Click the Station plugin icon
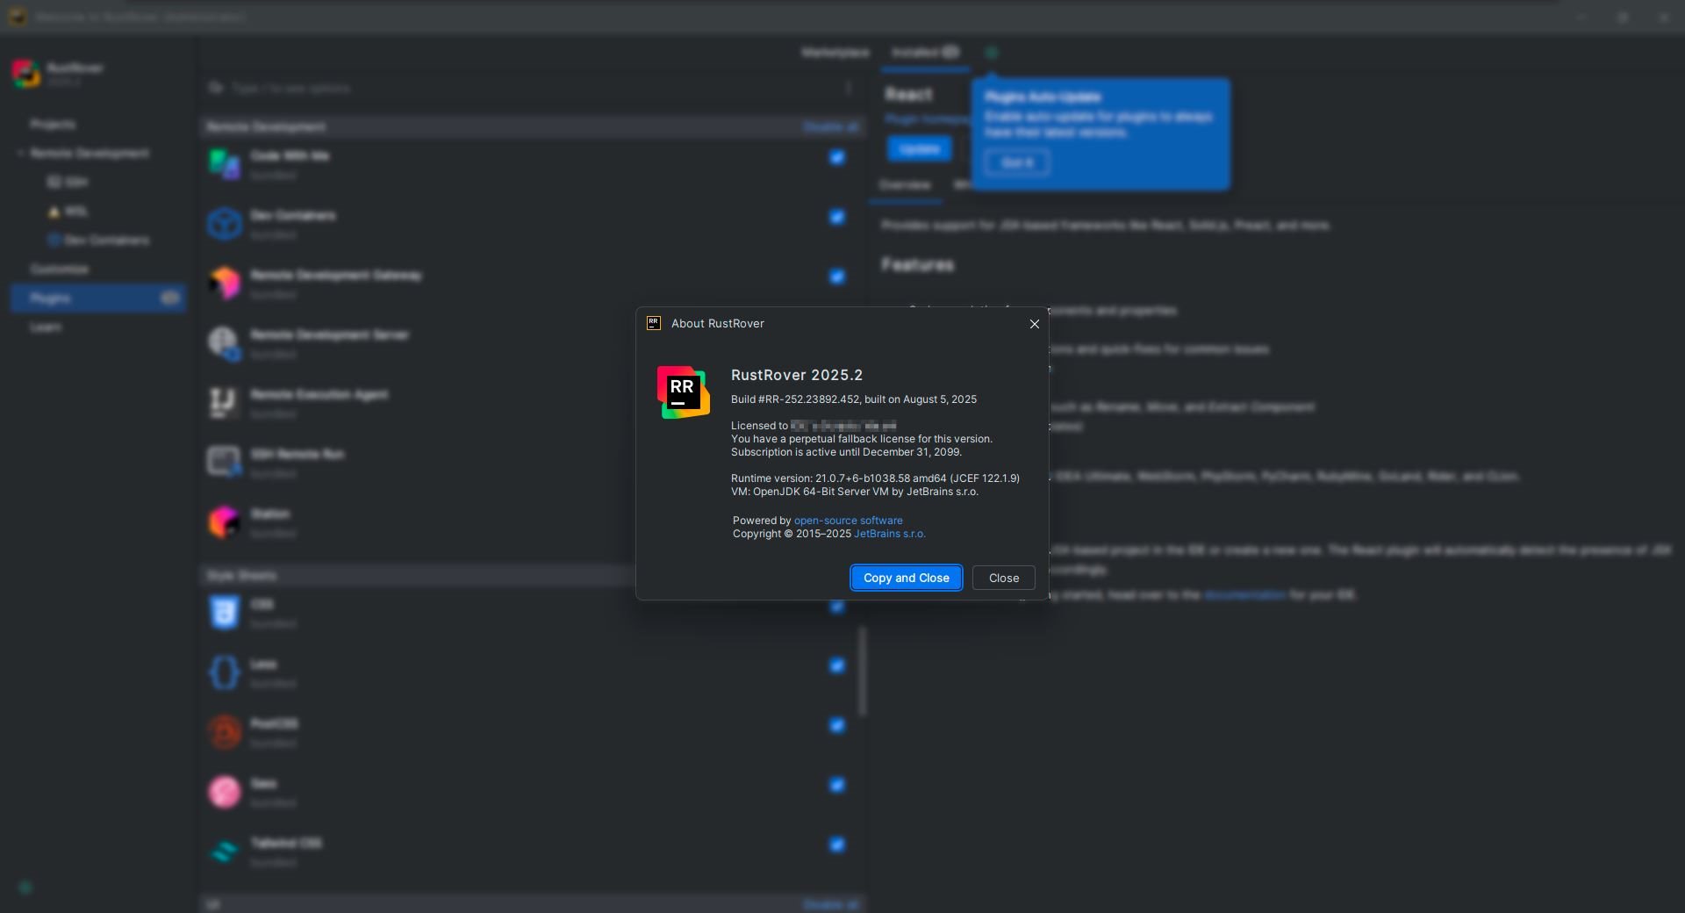 [224, 522]
